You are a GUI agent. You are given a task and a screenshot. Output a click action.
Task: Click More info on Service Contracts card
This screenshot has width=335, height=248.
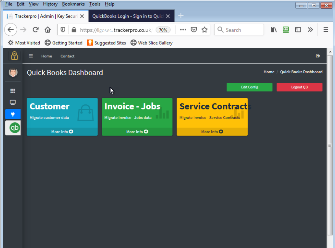(x=212, y=132)
